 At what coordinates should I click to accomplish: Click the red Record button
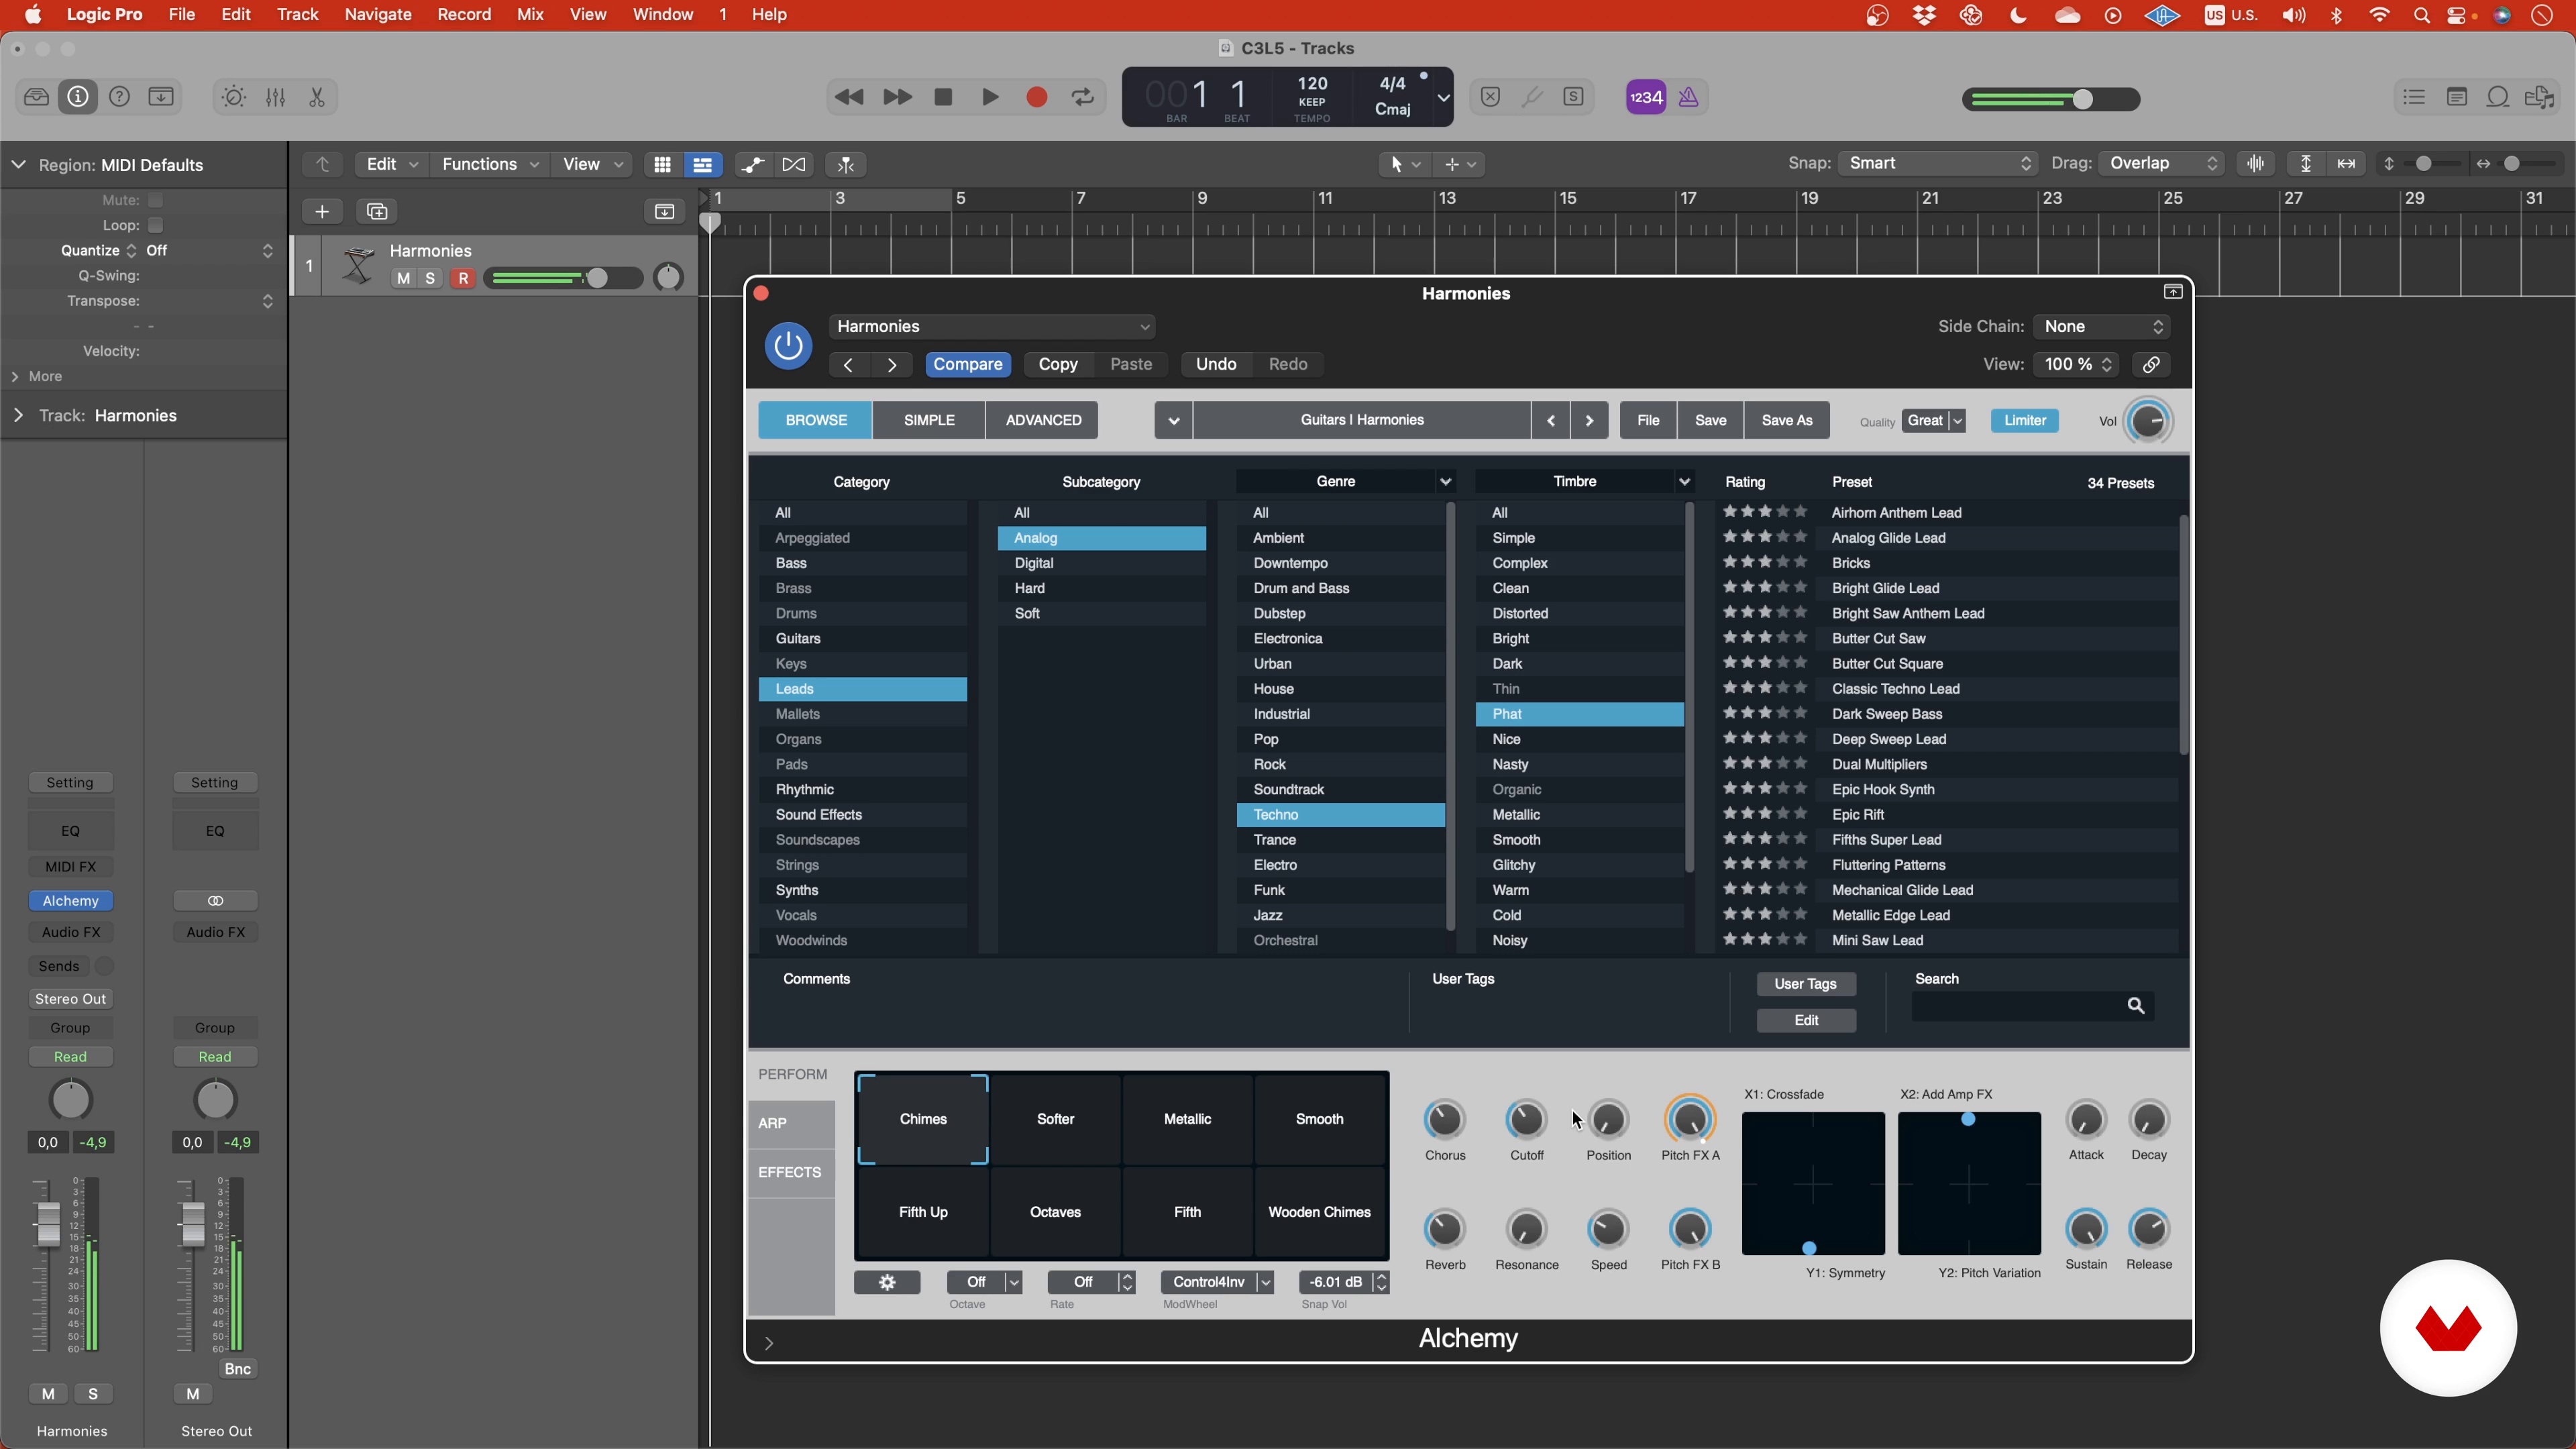pyautogui.click(x=1037, y=97)
